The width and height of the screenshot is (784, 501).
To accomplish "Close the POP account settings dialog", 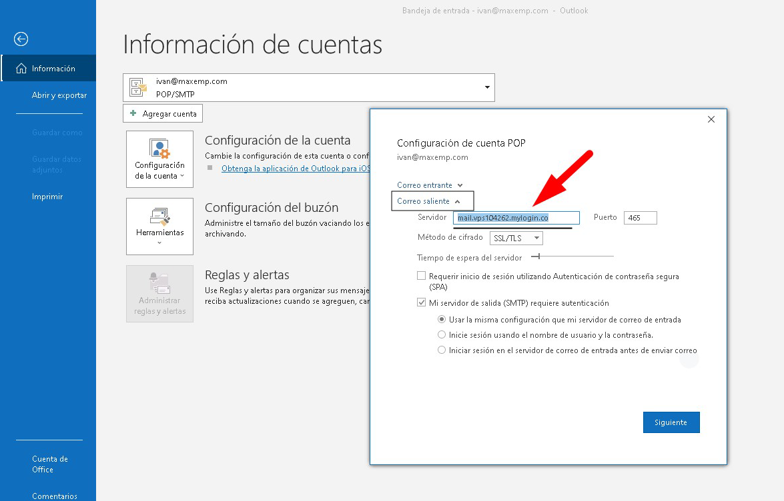I will [x=711, y=119].
